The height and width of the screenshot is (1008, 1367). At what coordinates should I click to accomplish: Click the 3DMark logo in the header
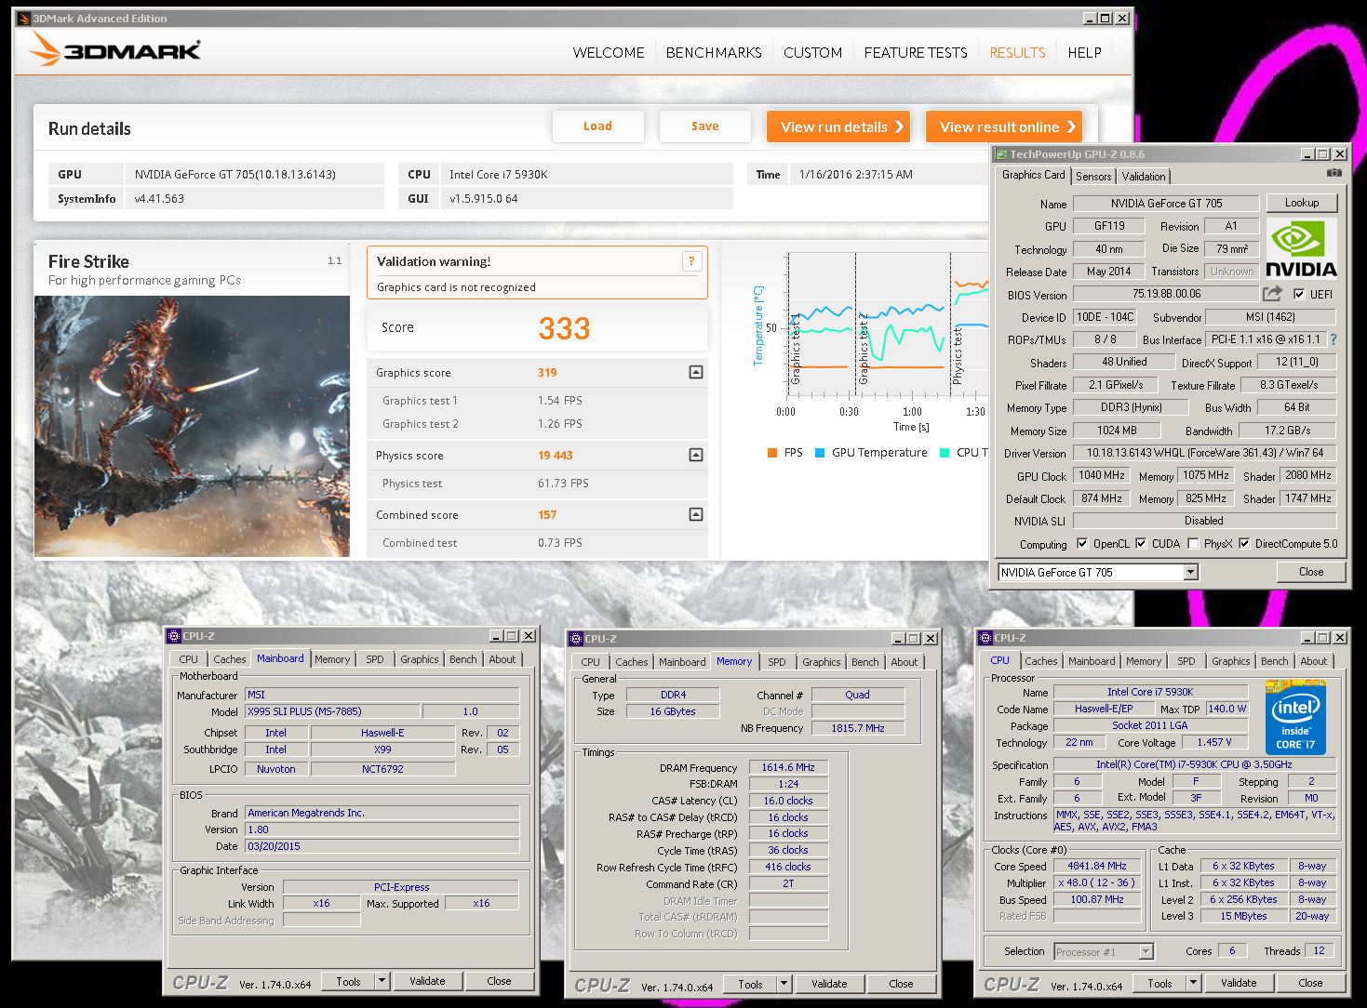coord(114,49)
